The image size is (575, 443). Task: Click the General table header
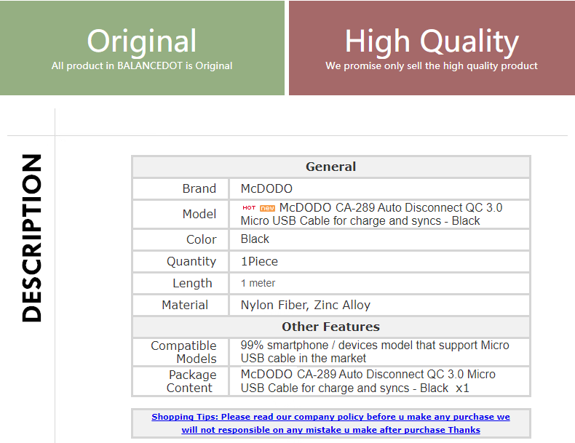coord(330,167)
